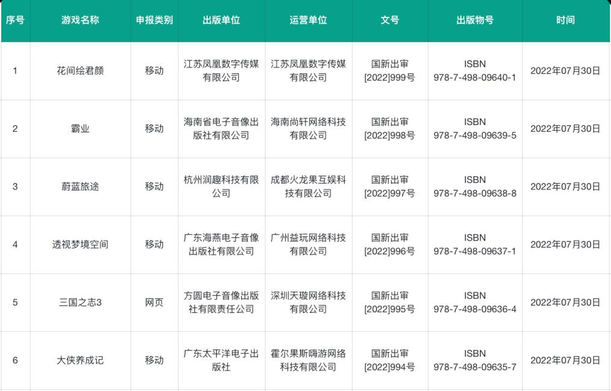Screen dimensions: 611x391
Task: Click operator 霍尔果斯嗨游网络科技有限公司
Action: (309, 360)
